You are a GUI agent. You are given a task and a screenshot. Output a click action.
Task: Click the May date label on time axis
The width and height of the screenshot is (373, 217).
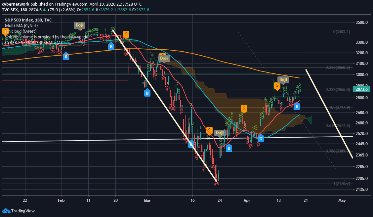342,200
